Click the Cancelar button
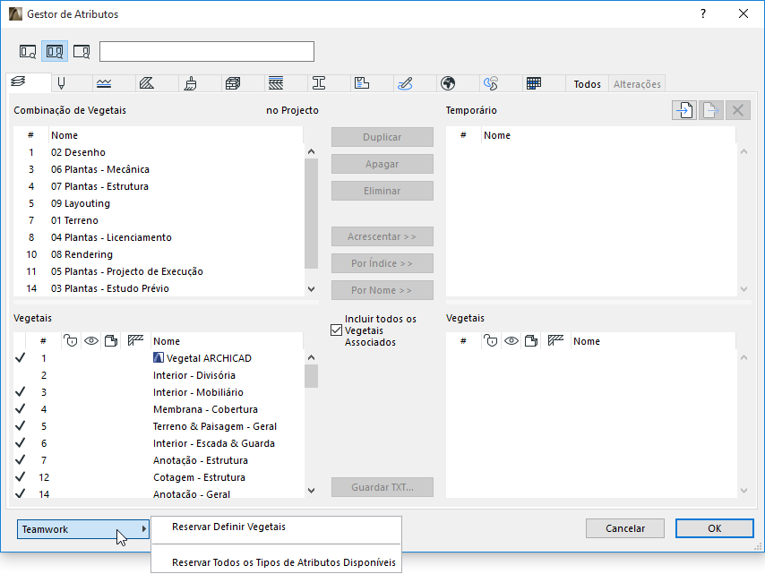Image resolution: width=765 pixels, height=574 pixels. tap(625, 528)
